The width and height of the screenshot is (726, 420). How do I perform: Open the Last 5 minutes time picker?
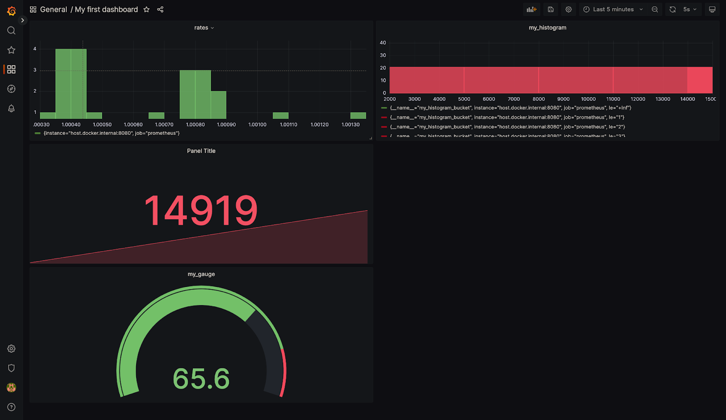pyautogui.click(x=613, y=10)
